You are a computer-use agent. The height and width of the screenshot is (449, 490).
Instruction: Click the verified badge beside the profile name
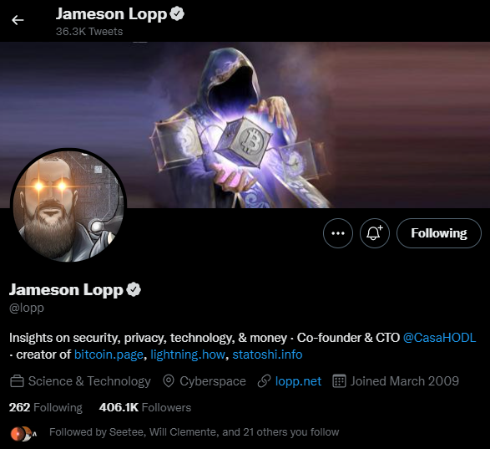tap(134, 289)
